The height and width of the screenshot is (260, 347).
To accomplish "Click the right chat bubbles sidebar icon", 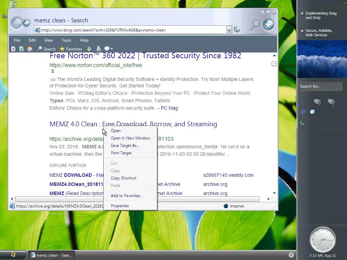I will pos(331,102).
